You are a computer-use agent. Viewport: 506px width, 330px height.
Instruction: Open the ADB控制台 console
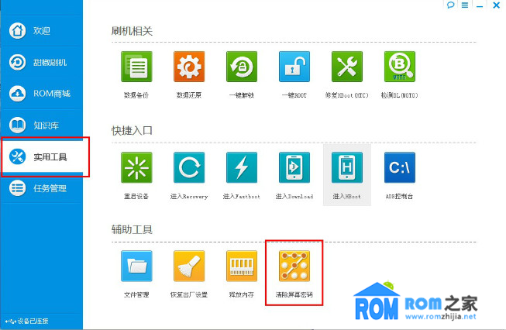(x=400, y=167)
